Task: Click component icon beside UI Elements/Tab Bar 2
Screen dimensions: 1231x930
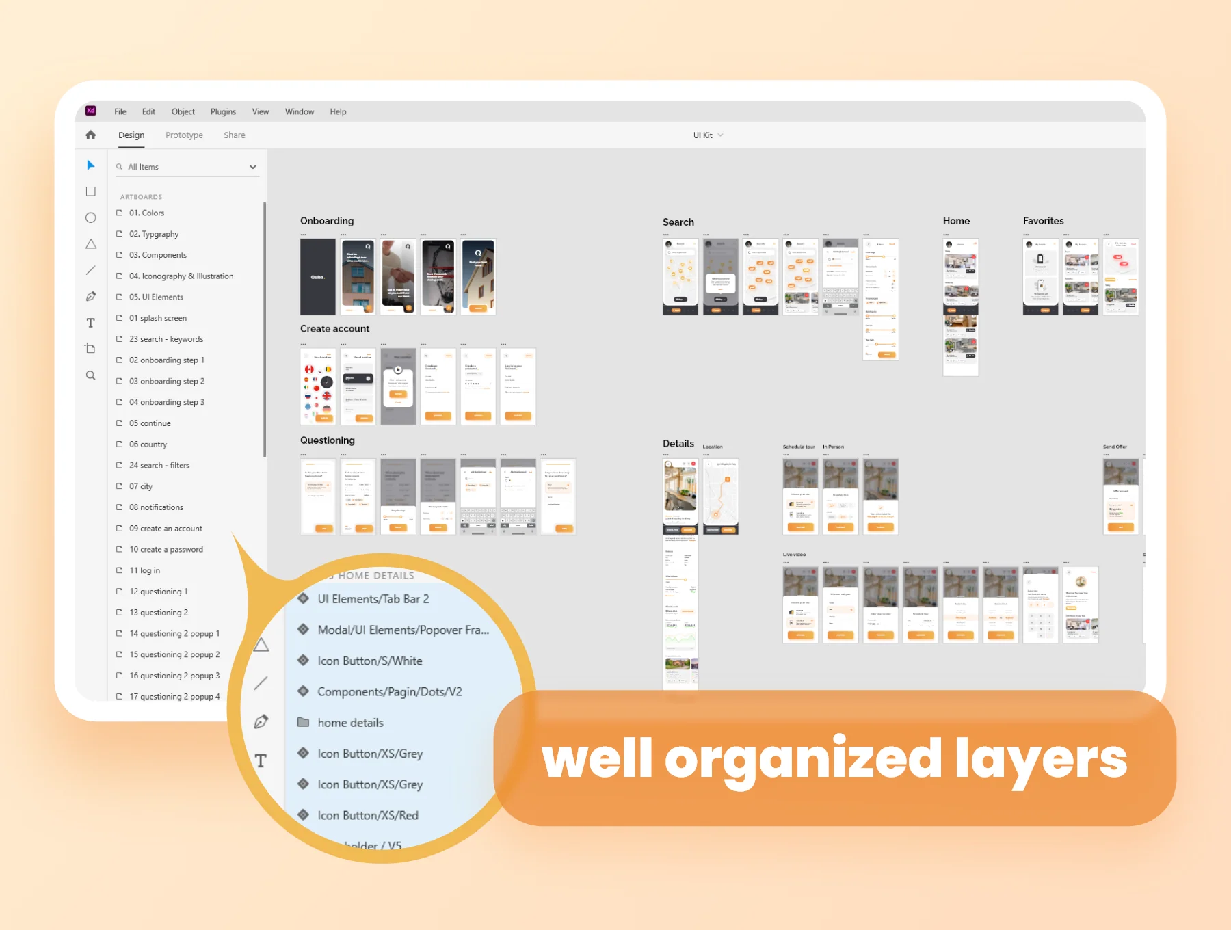Action: pos(303,598)
